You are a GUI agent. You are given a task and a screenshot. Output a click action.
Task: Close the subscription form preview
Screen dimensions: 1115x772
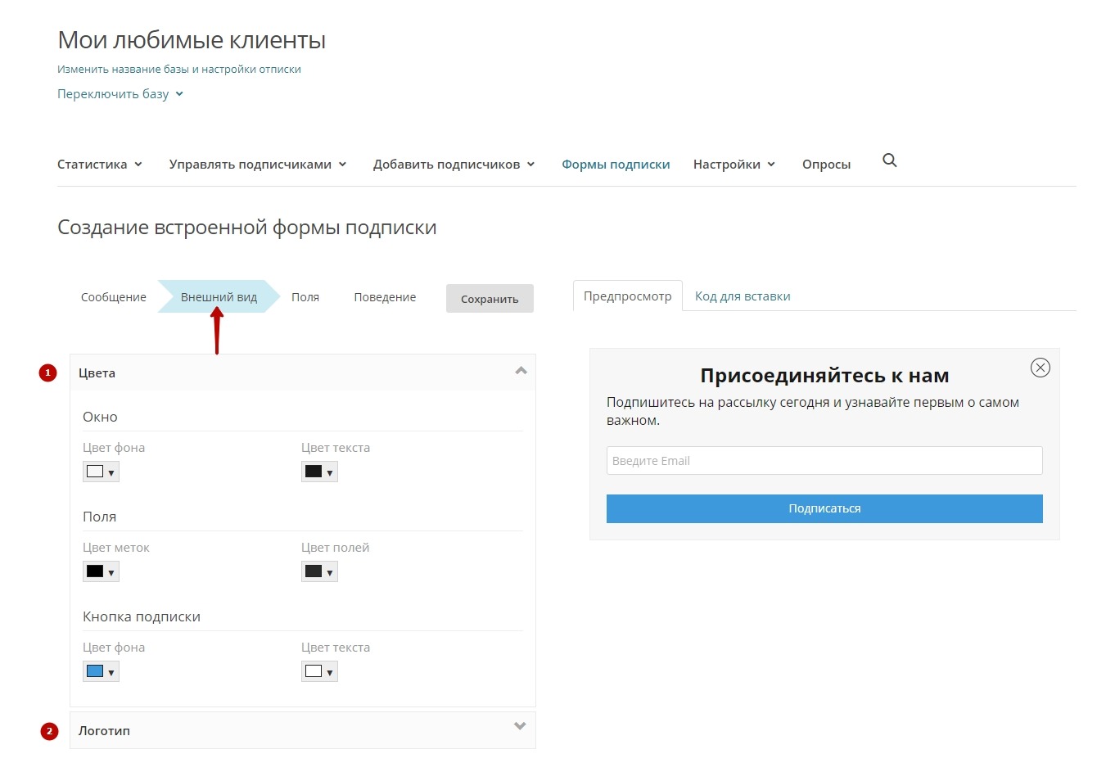tap(1040, 368)
